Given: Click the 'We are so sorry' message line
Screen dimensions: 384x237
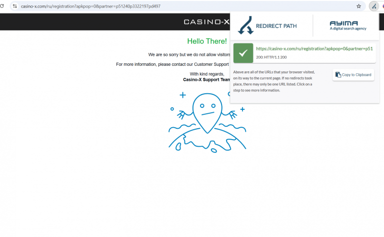Looking at the screenshot, I should [x=189, y=54].
